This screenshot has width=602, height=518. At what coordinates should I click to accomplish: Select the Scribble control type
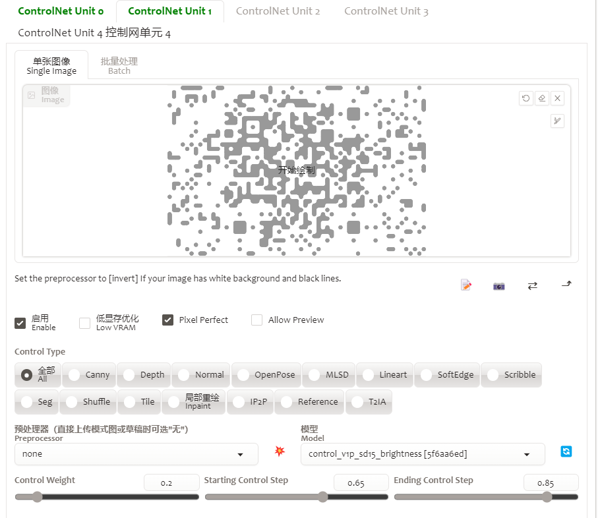click(x=512, y=374)
